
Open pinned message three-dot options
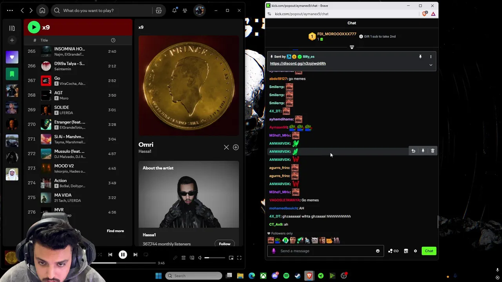pos(431,57)
